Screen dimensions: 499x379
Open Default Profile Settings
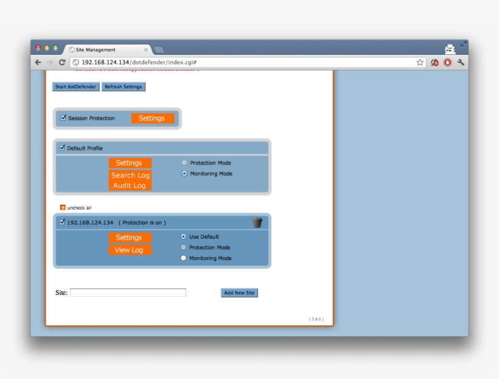pyautogui.click(x=130, y=163)
